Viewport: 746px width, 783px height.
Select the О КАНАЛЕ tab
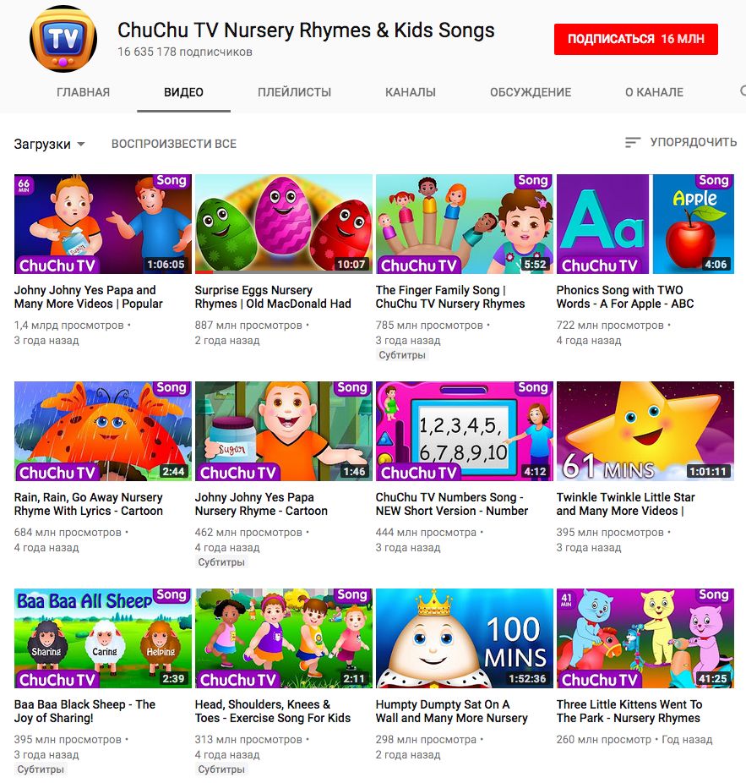click(654, 92)
